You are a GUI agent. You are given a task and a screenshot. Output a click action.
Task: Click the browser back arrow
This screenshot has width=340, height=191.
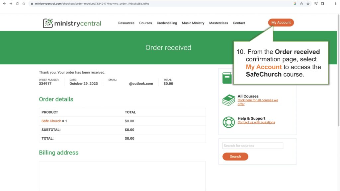4,3
